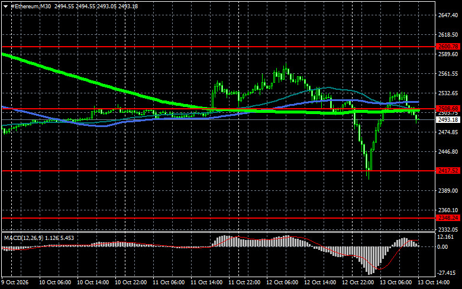Click the 2532.65 price axis label

(448, 93)
